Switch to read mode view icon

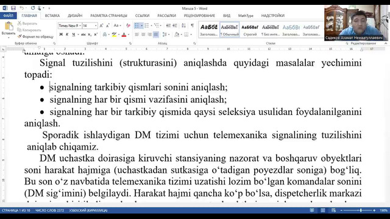click(x=312, y=210)
